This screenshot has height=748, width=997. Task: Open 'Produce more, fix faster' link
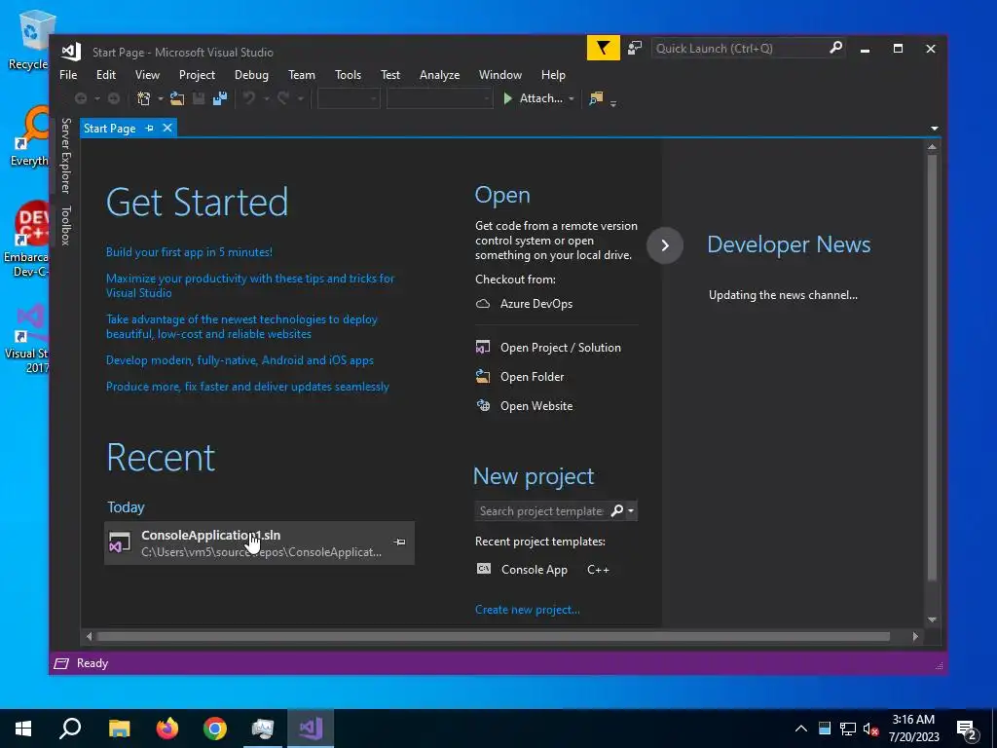tap(247, 387)
